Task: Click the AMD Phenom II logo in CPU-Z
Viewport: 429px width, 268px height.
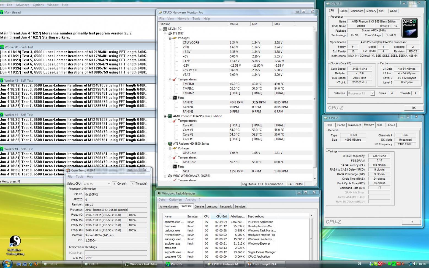Action: click(x=409, y=28)
